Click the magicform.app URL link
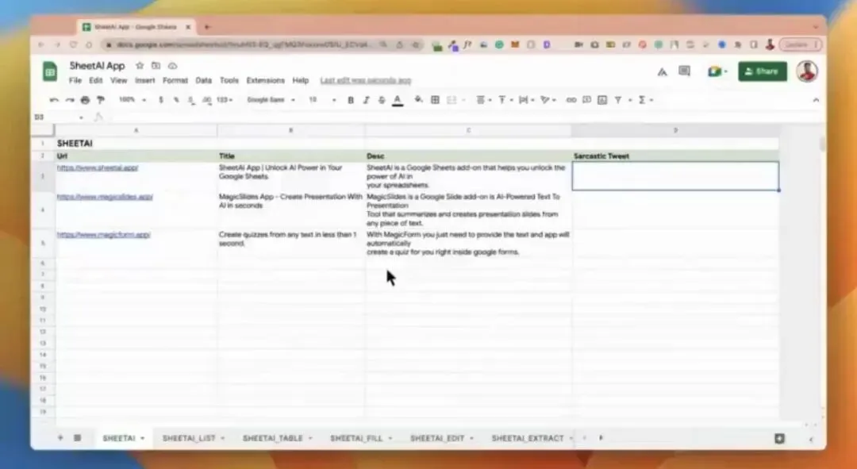Image resolution: width=857 pixels, height=469 pixels. (x=103, y=235)
